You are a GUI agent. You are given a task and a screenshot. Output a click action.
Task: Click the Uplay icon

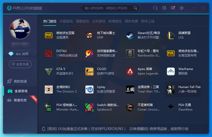pos(89,89)
